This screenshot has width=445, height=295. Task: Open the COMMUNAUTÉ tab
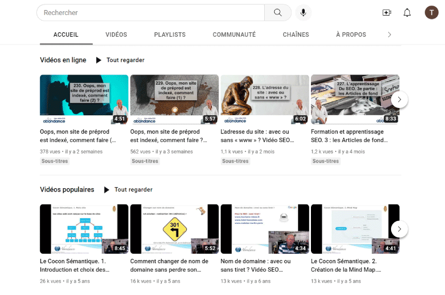(x=234, y=35)
